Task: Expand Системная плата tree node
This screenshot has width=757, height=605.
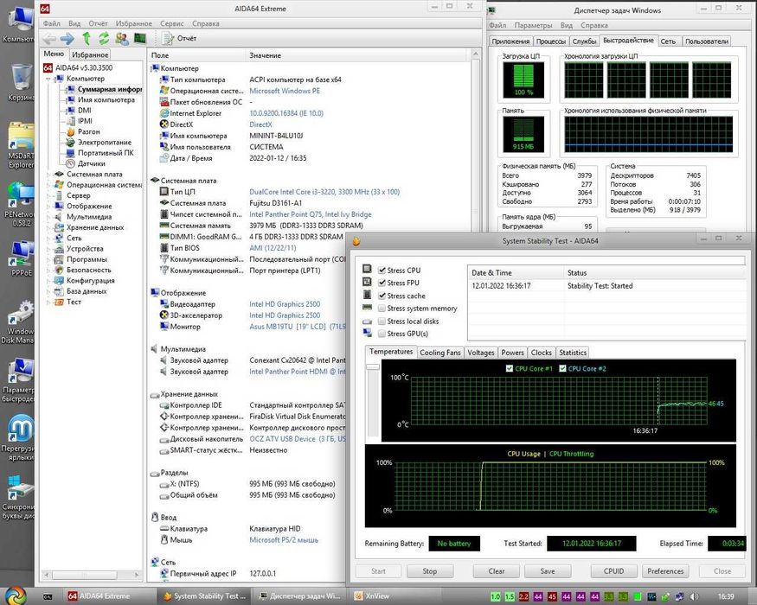Action: [x=48, y=175]
